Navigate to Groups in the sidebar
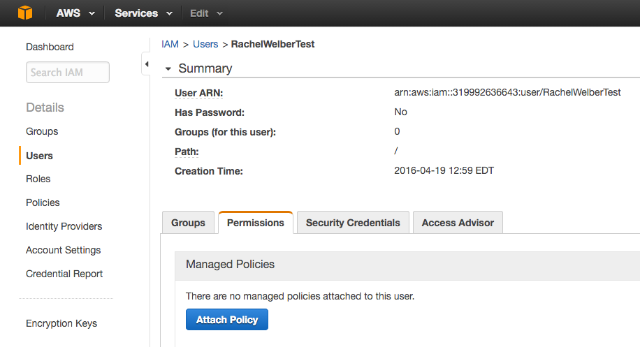640x347 pixels. 42,131
